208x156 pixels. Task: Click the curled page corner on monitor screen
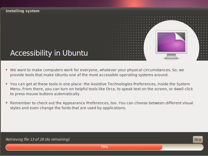coord(180,37)
